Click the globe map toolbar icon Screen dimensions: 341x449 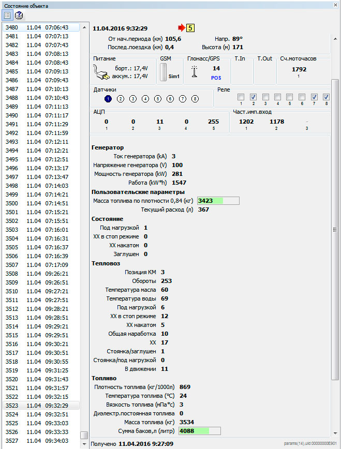tap(19, 16)
